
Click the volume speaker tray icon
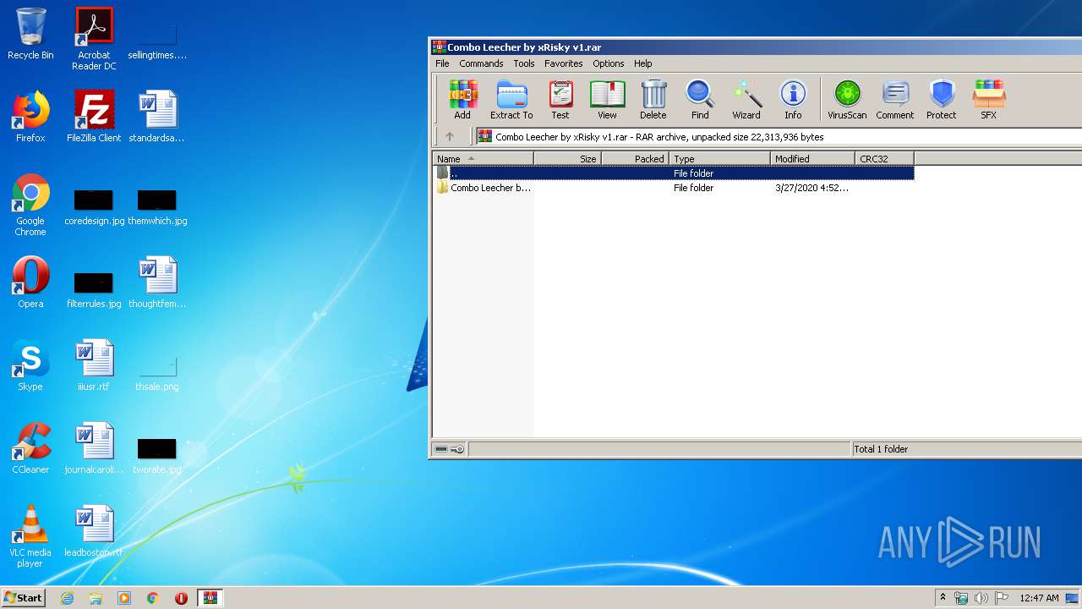(x=981, y=598)
